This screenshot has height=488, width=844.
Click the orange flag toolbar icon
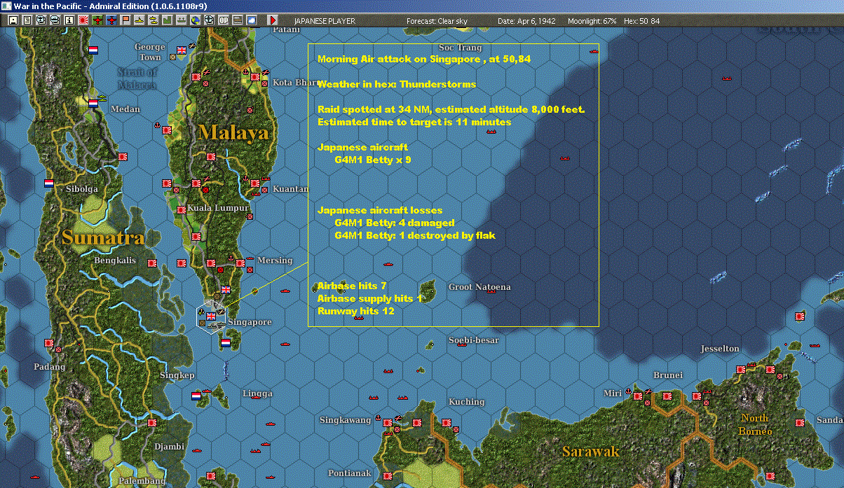coord(125,21)
